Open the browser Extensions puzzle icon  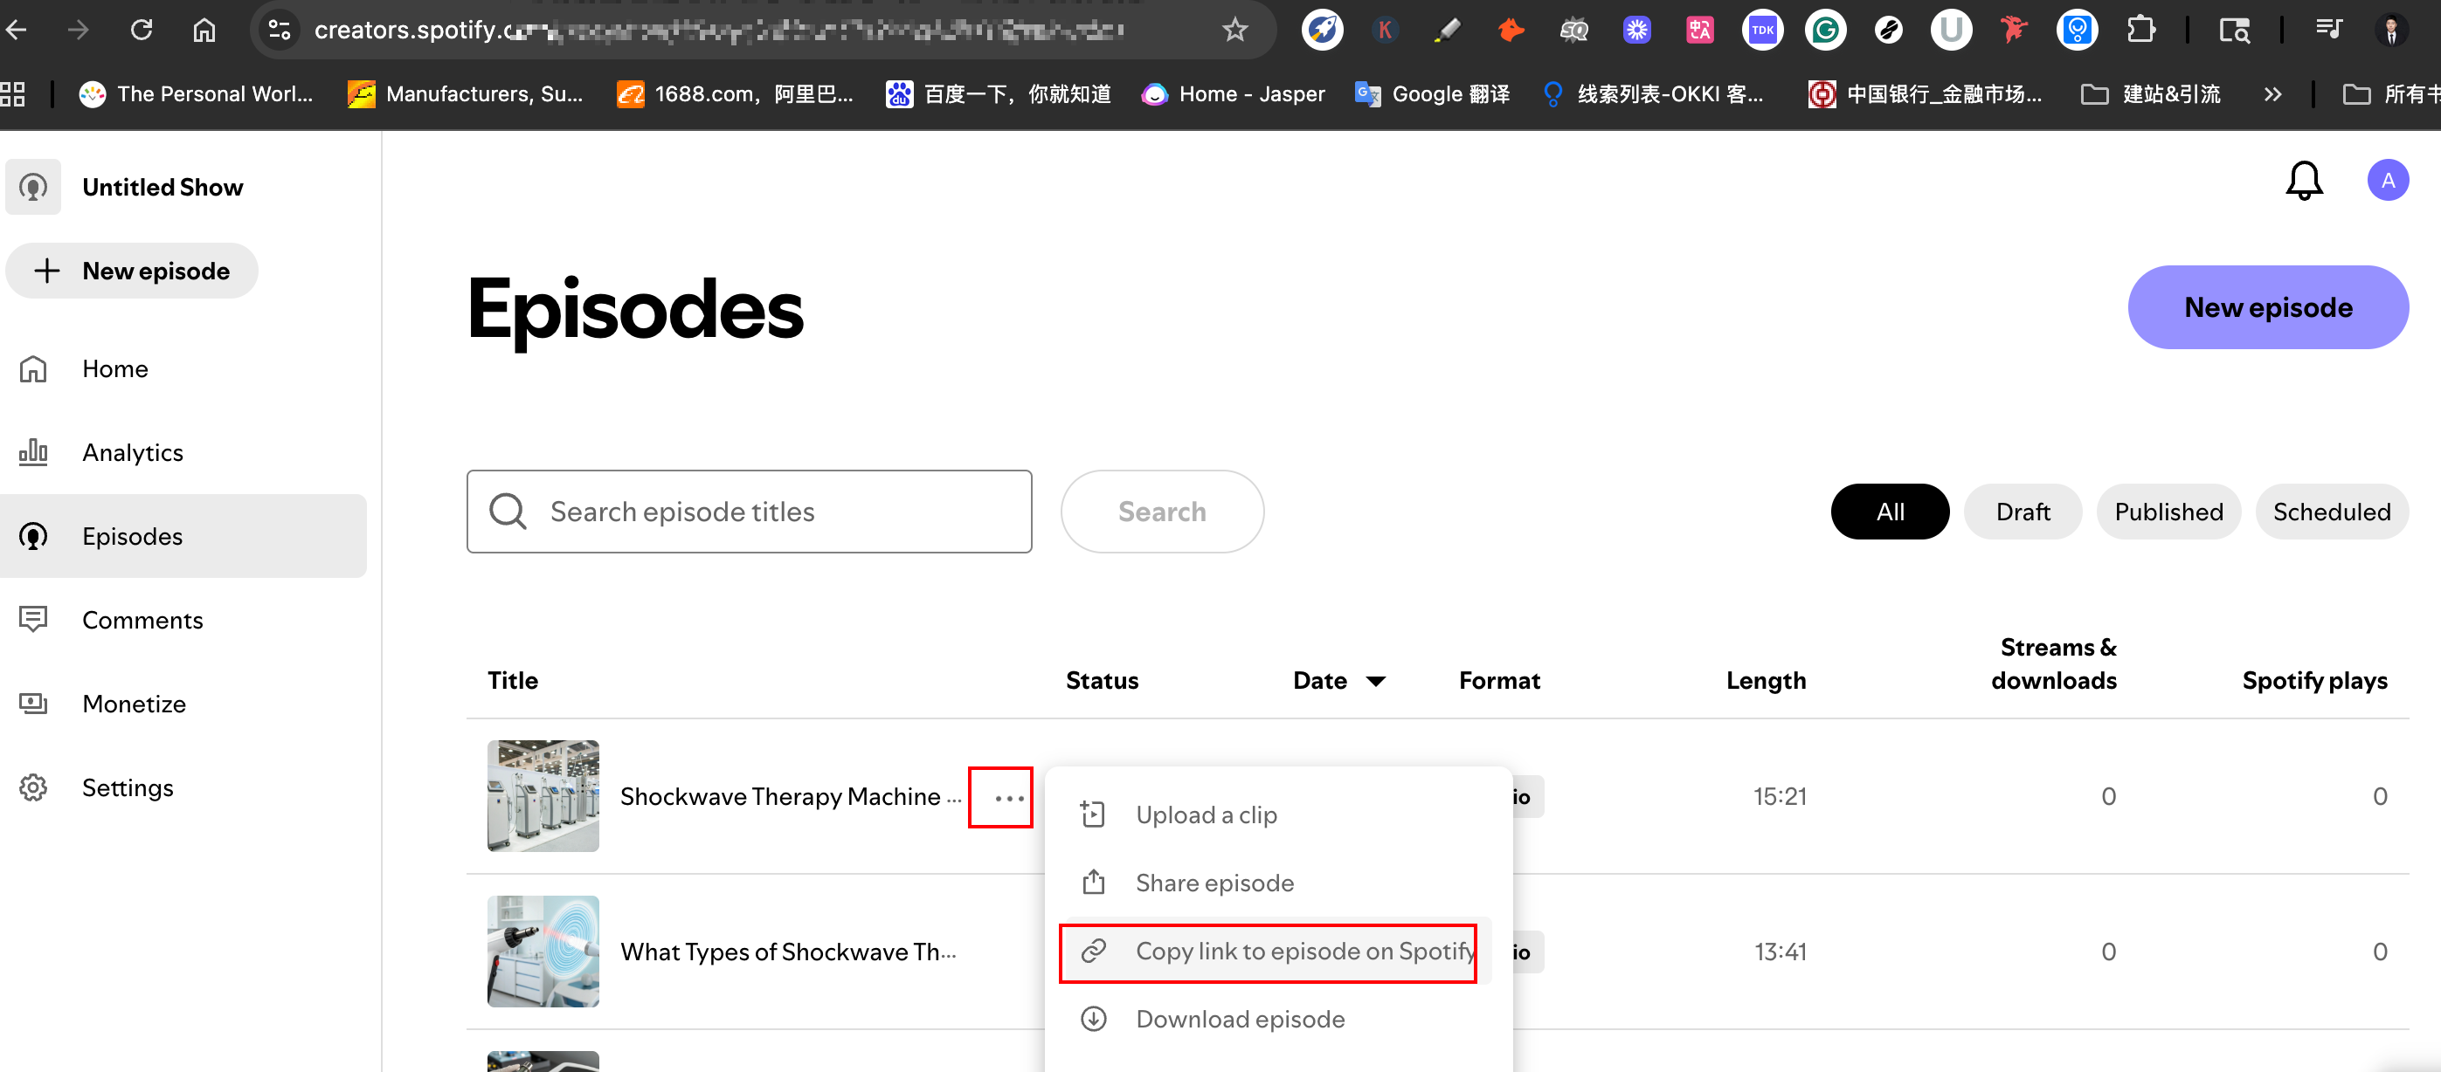(x=2140, y=31)
